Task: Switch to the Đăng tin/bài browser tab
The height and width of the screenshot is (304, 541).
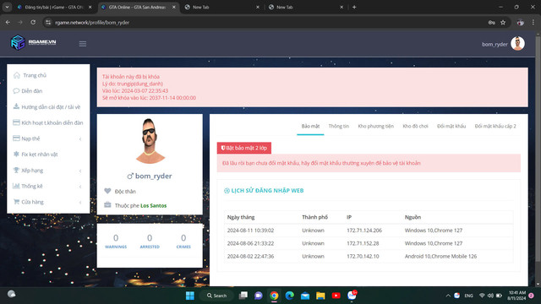Action: pyautogui.click(x=53, y=7)
